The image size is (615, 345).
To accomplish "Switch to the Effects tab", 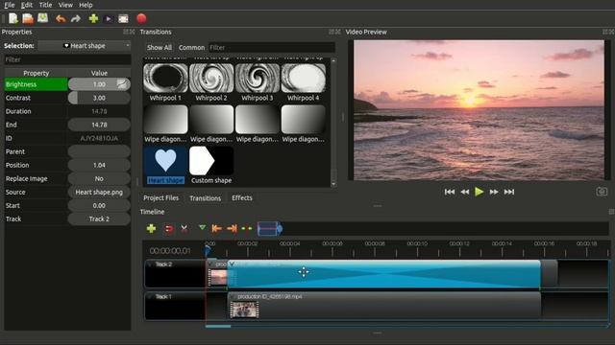I will click(x=242, y=198).
